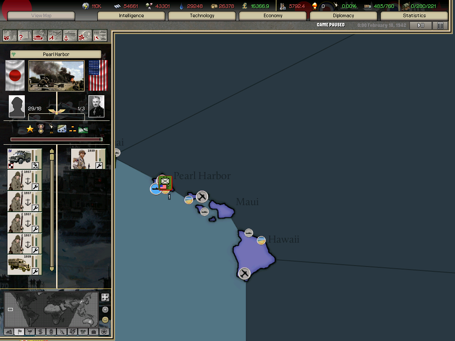The image size is (455, 341).
Task: Open the Diplomacy tab
Action: (343, 16)
